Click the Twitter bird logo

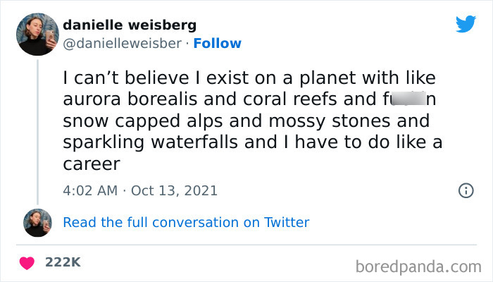pos(466,24)
